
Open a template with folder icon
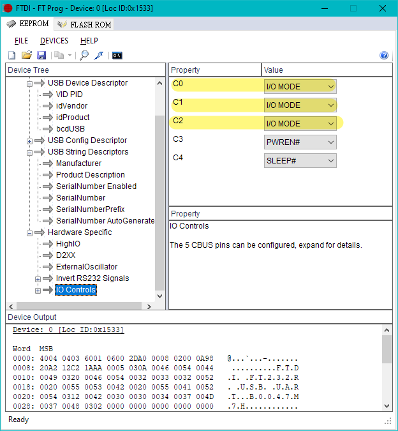click(x=26, y=56)
